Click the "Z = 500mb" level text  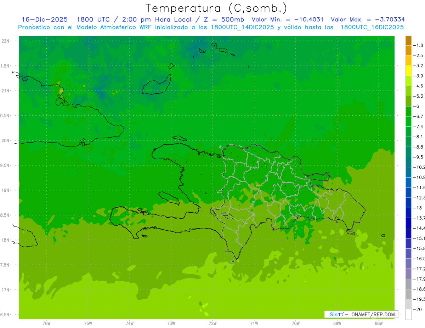[x=223, y=19]
